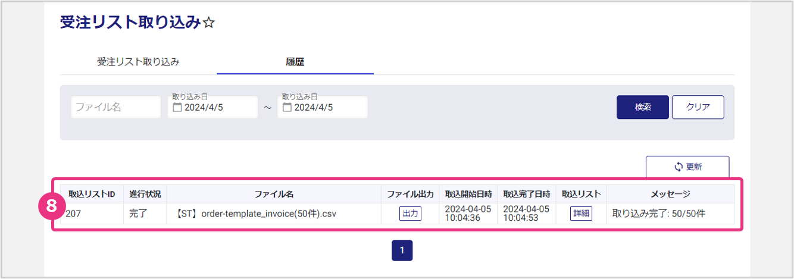Open the calendar icon of the end date
The height and width of the screenshot is (279, 794).
point(287,108)
